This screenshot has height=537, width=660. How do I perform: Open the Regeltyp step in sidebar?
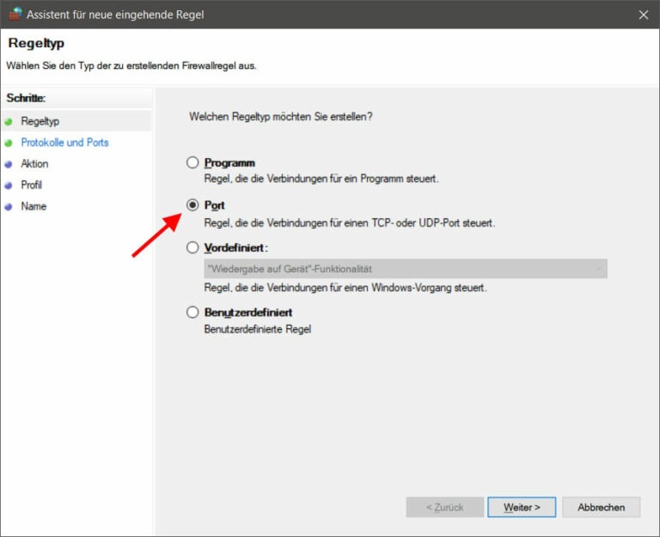[40, 121]
